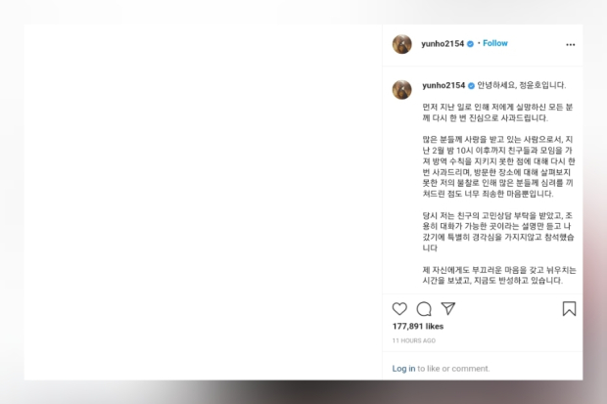Share the post using the paper plane icon

pyautogui.click(x=447, y=308)
